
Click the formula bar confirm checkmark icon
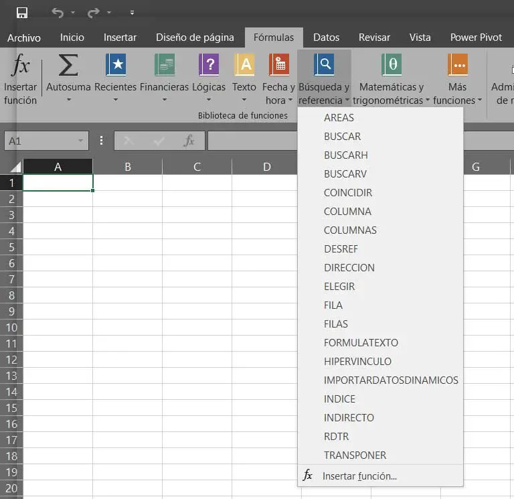pyautogui.click(x=159, y=141)
